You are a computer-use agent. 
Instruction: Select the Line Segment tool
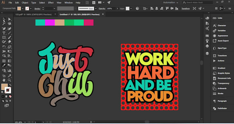9,33
